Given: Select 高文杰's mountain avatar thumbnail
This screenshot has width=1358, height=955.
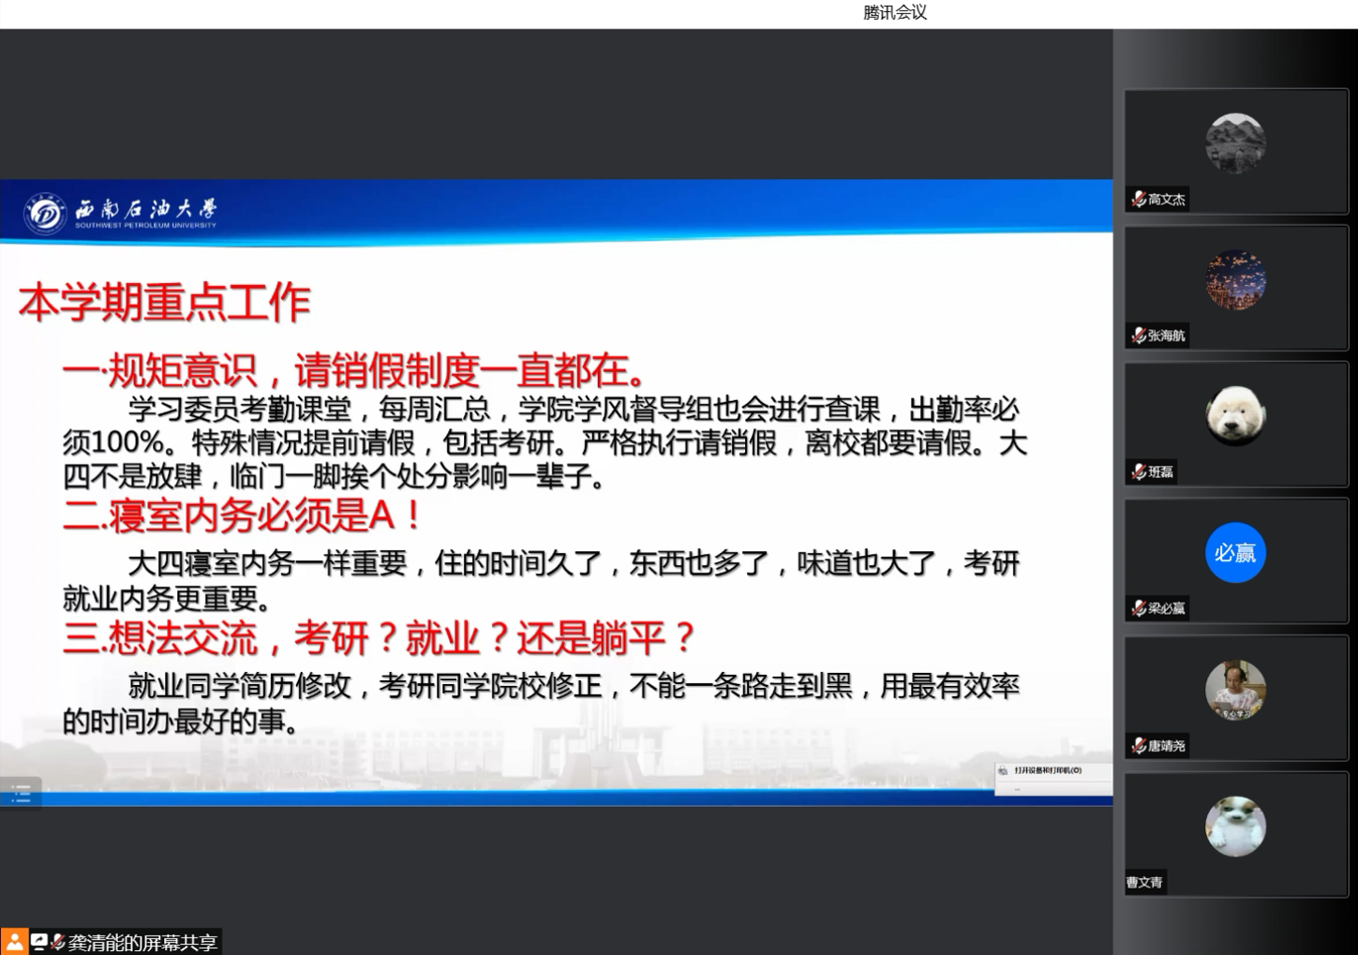Looking at the screenshot, I should click(1235, 143).
